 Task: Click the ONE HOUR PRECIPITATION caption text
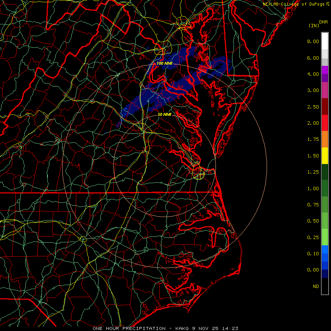[x=129, y=328]
